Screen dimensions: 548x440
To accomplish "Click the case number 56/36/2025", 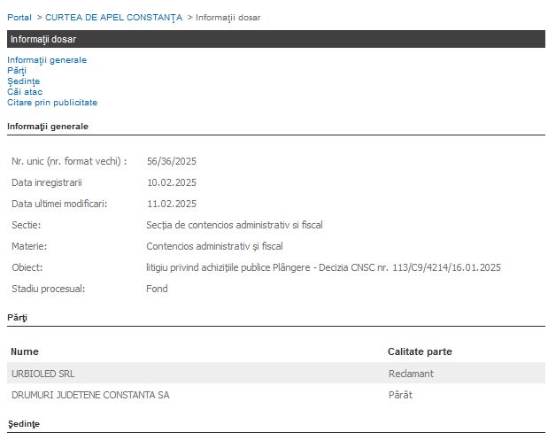I will point(171,161).
